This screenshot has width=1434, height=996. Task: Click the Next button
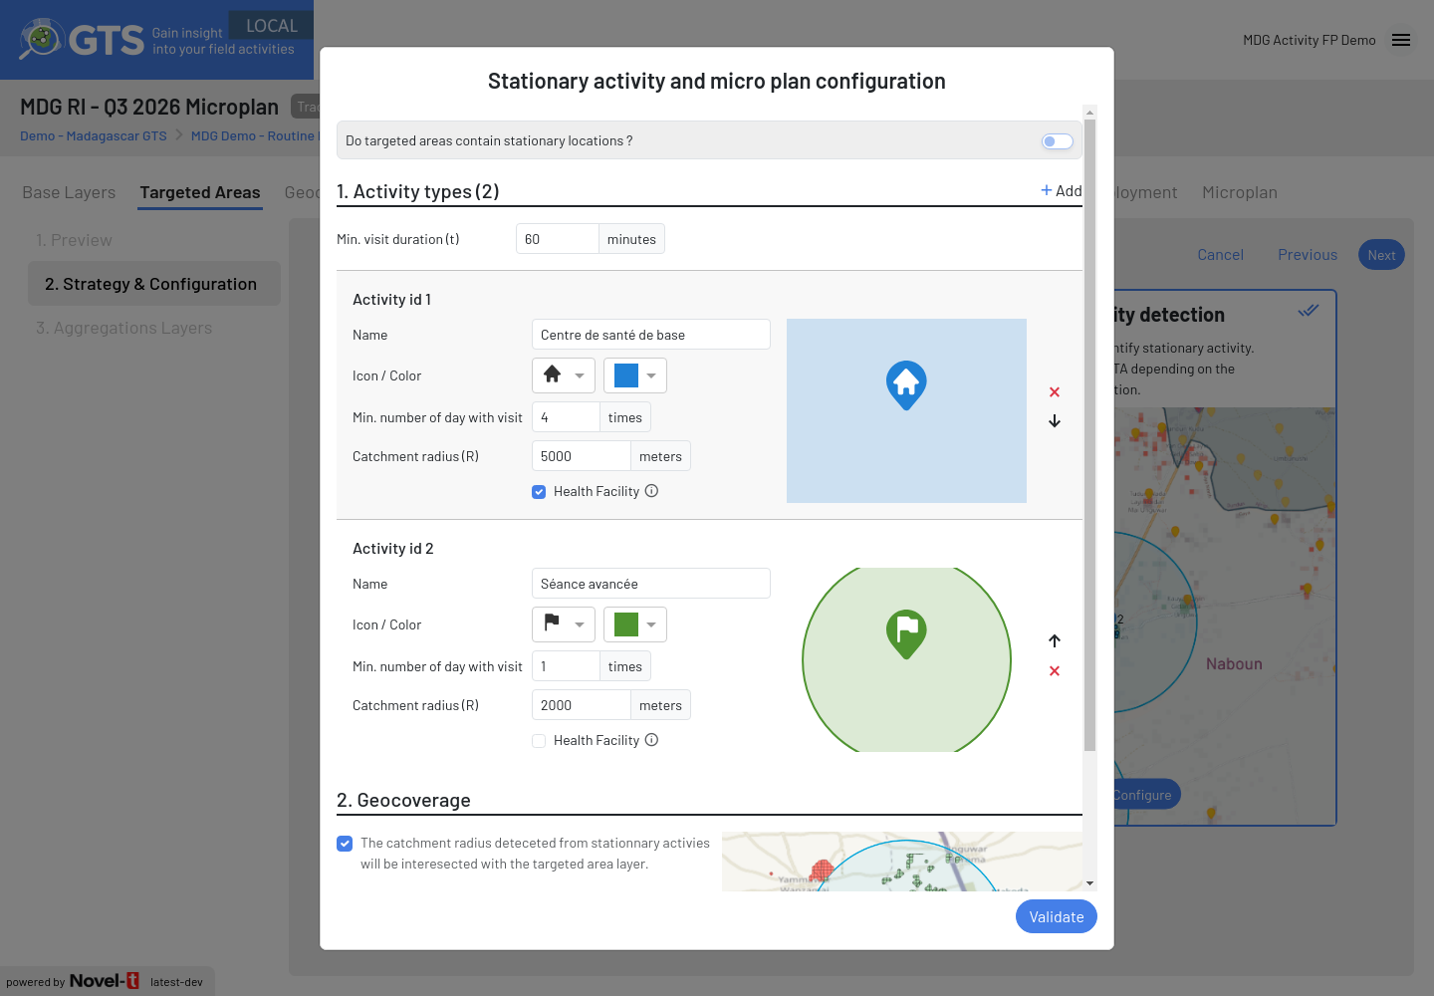click(x=1381, y=255)
